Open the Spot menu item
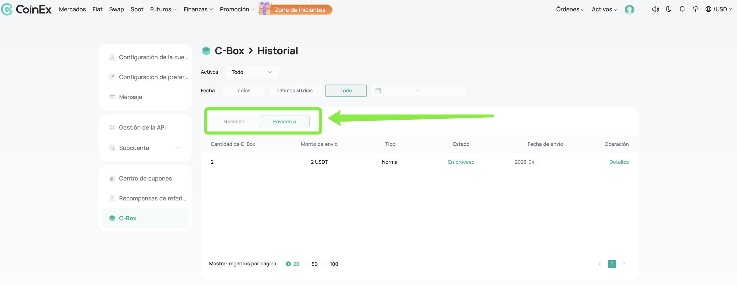 click(137, 9)
